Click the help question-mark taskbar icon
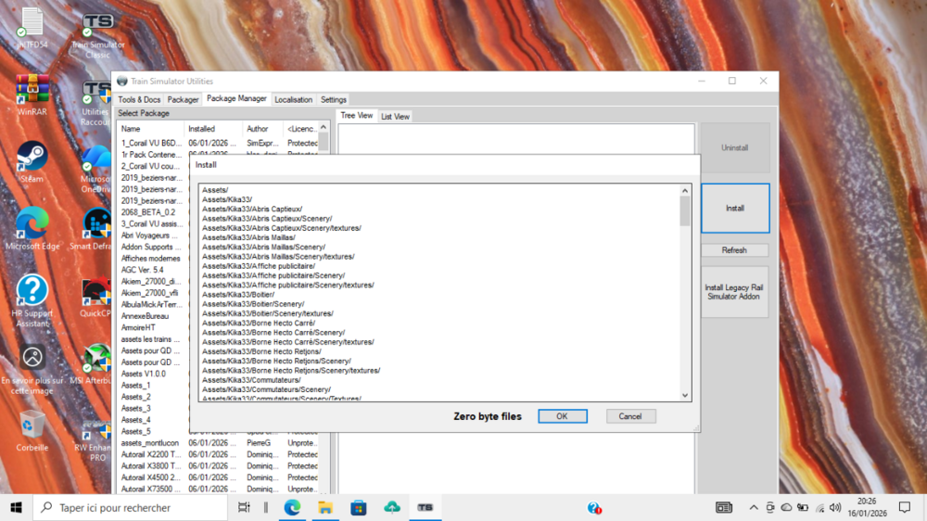Image resolution: width=927 pixels, height=521 pixels. coord(594,507)
